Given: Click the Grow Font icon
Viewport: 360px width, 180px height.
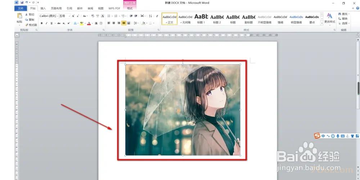Looking at the screenshot, I should pos(73,16).
